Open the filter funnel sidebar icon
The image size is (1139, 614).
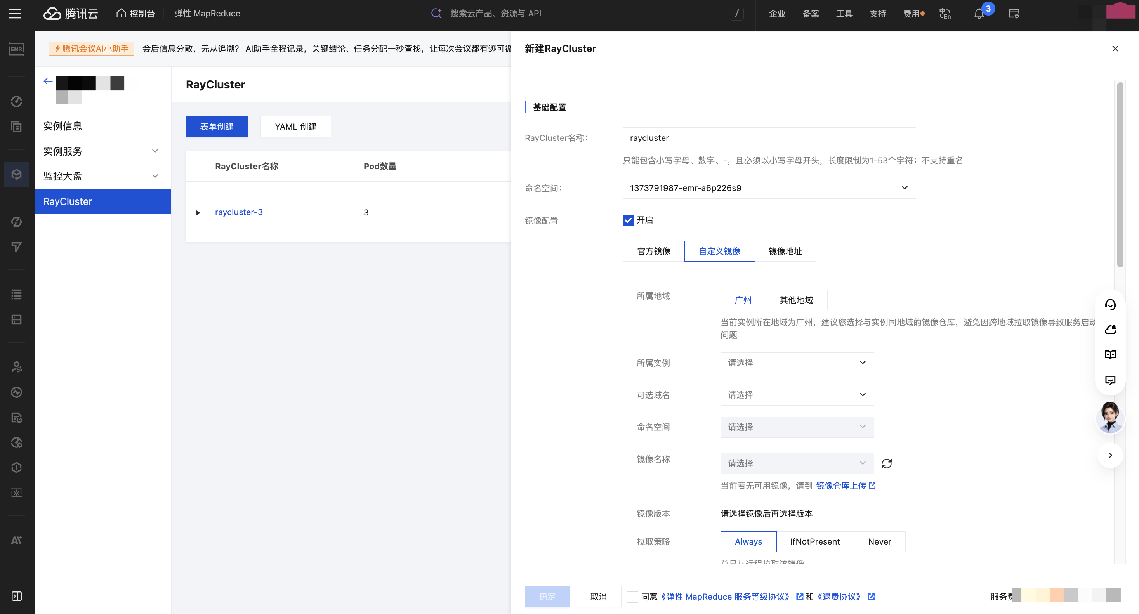click(16, 247)
